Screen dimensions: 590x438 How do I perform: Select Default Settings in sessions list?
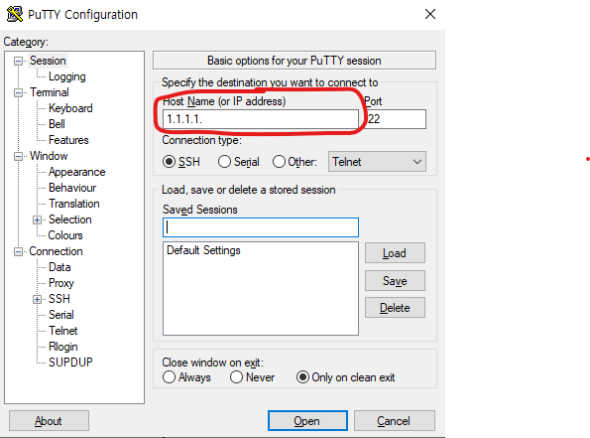(x=203, y=250)
